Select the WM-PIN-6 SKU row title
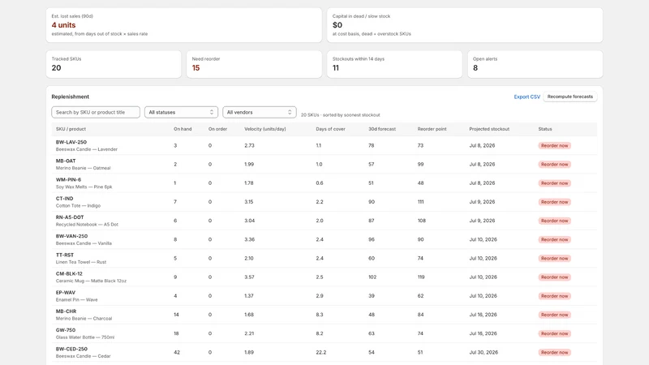Viewport: 649px width, 365px height. [68, 179]
